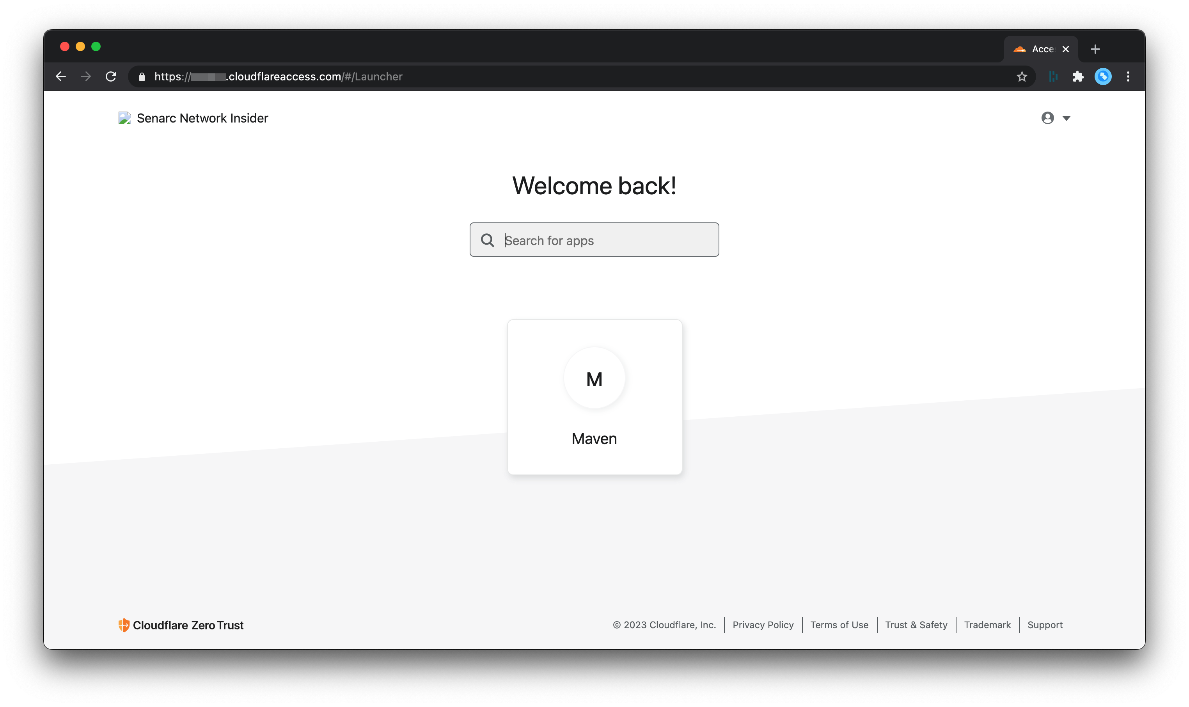This screenshot has width=1189, height=707.
Task: Open the Support footer link
Action: (x=1045, y=625)
